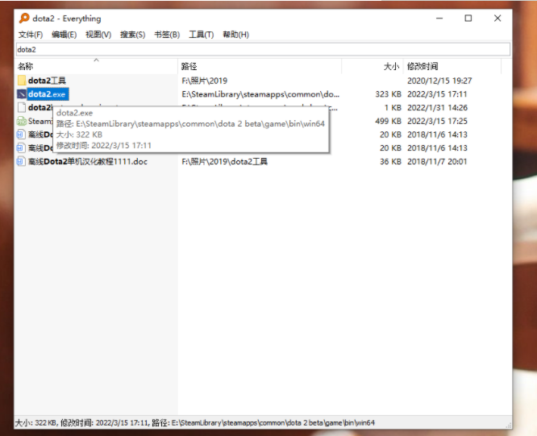537x436 pixels.
Task: Click the 1 KB size cell
Action: [x=393, y=107]
